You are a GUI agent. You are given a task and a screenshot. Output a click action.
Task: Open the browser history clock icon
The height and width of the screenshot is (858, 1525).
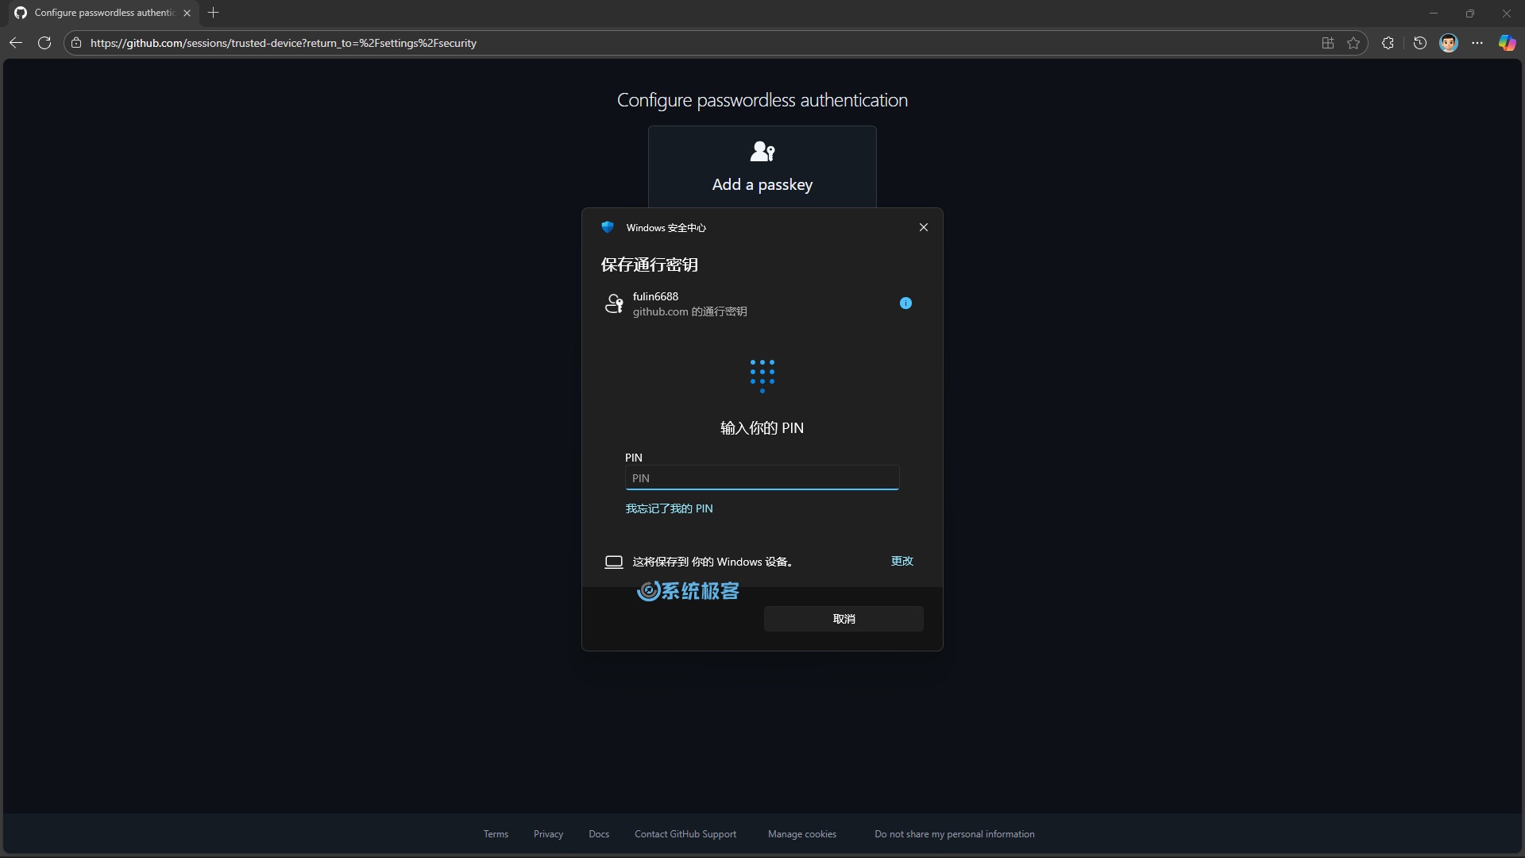tap(1420, 43)
